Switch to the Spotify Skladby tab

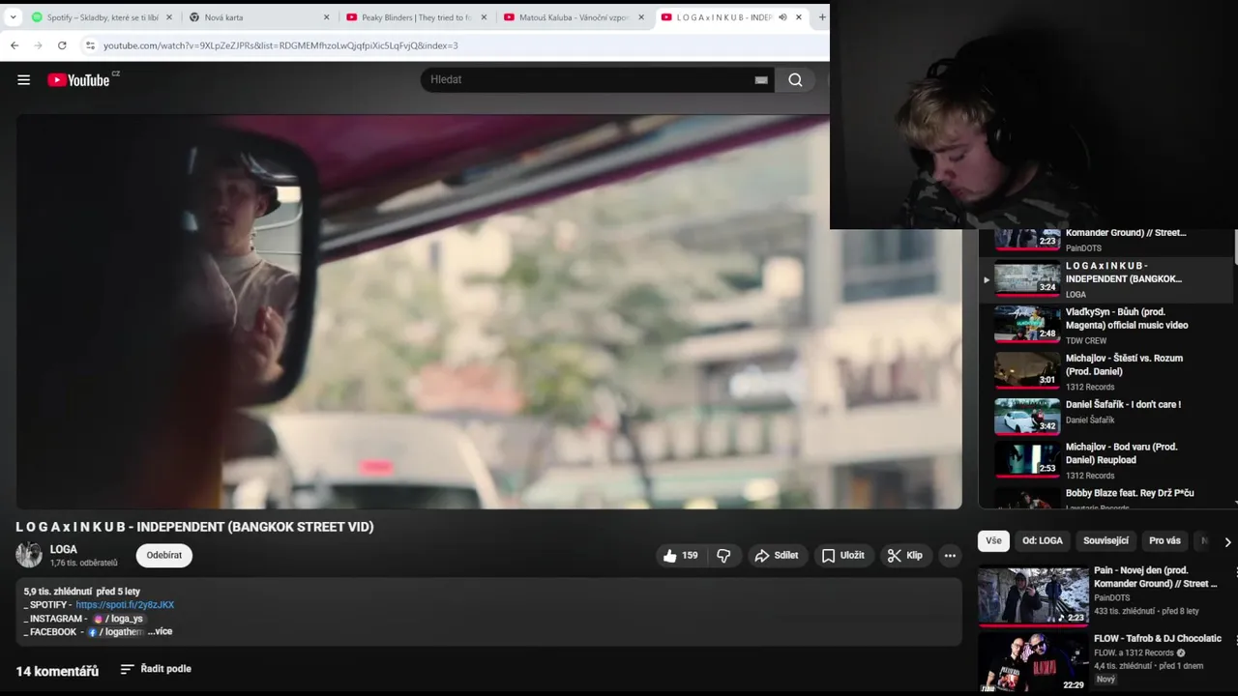(x=103, y=17)
